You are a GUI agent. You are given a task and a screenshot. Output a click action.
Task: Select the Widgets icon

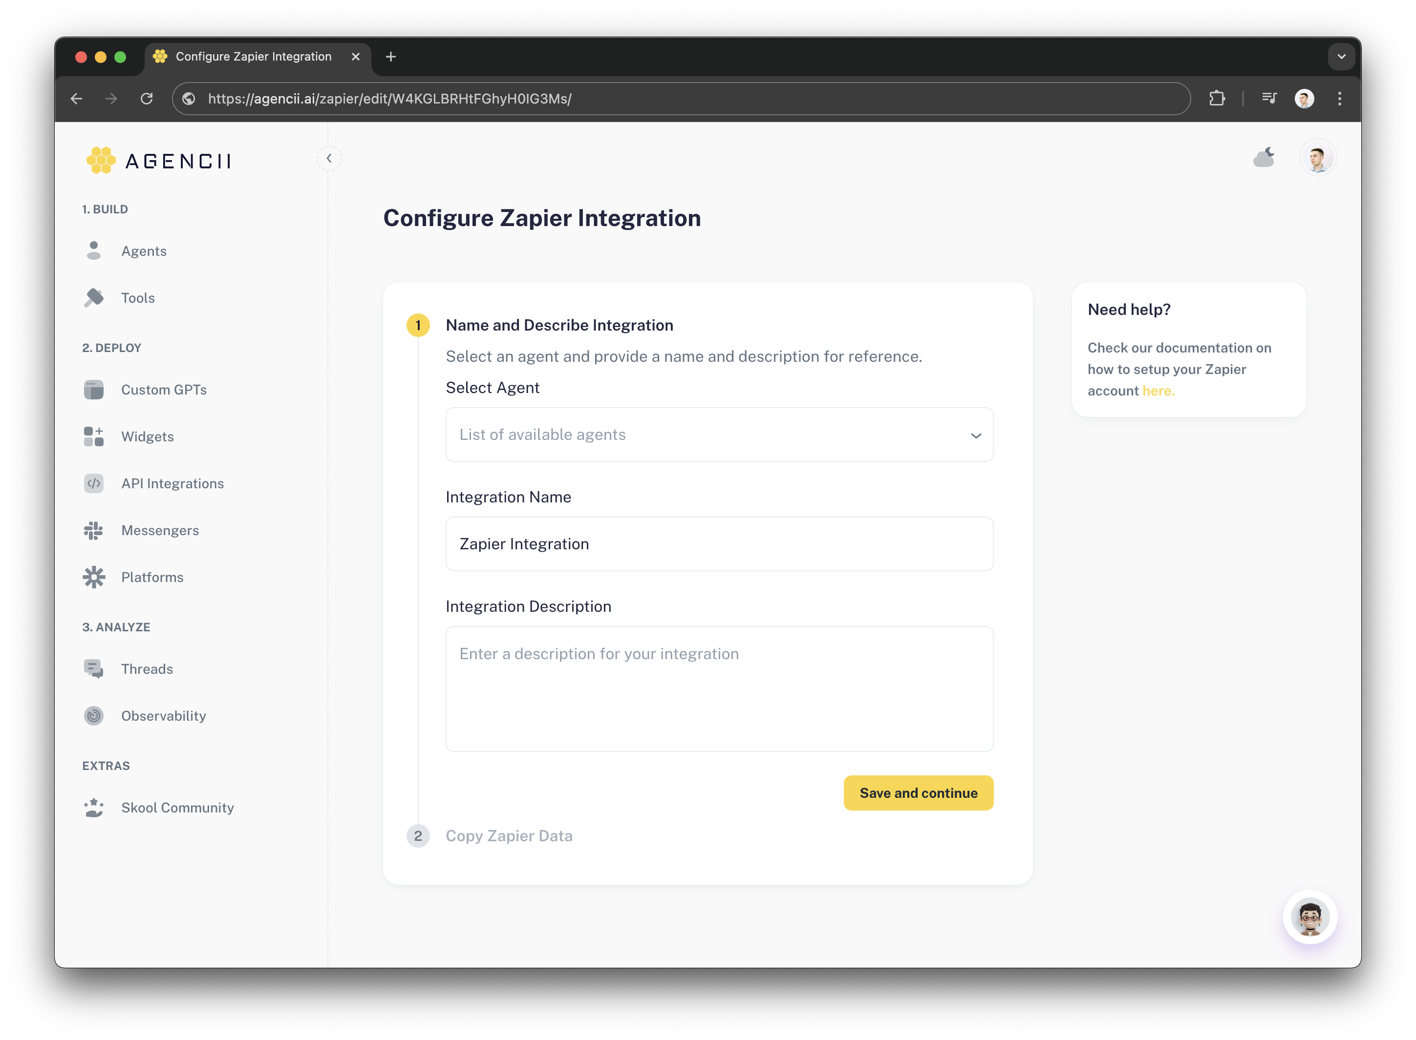[x=94, y=436]
